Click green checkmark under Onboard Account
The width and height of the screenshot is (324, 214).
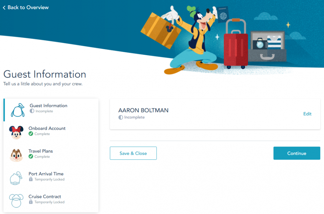[31, 134]
